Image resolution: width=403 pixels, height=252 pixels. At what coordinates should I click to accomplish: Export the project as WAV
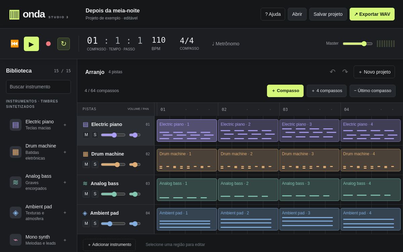(x=372, y=14)
